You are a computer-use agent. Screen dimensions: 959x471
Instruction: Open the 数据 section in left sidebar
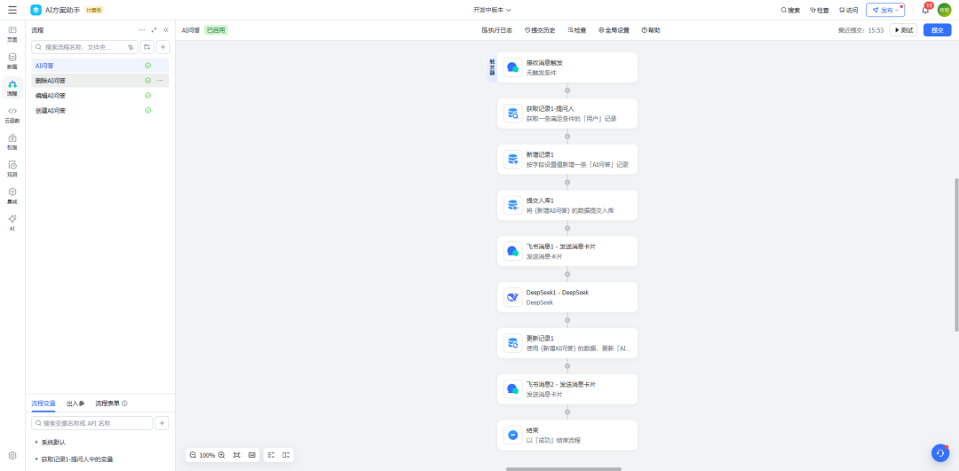pyautogui.click(x=12, y=60)
